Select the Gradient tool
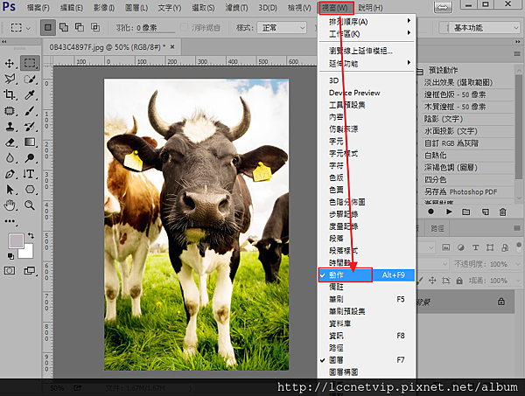This screenshot has width=525, height=396. (x=30, y=142)
